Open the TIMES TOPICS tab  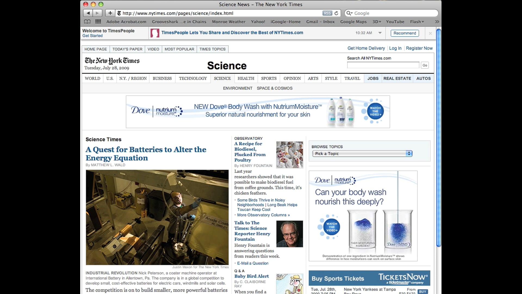[212, 49]
